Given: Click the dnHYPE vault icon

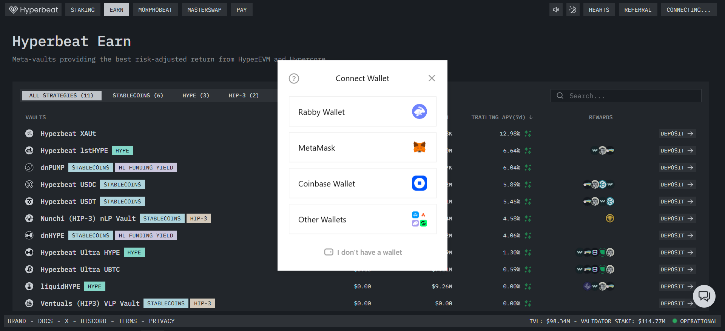Looking at the screenshot, I should click(x=29, y=235).
